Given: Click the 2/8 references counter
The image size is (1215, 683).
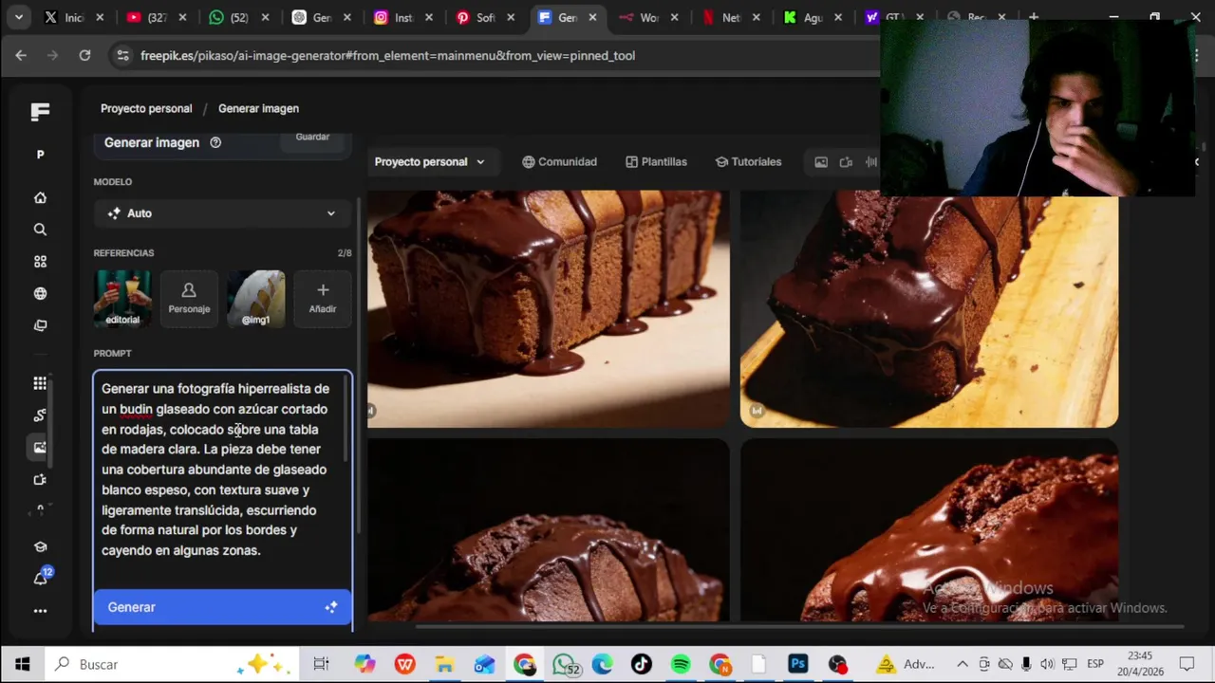Looking at the screenshot, I should coord(345,253).
